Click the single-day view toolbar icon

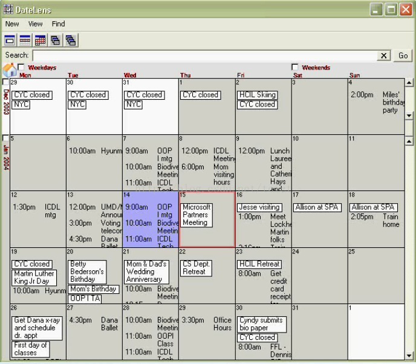(x=10, y=41)
